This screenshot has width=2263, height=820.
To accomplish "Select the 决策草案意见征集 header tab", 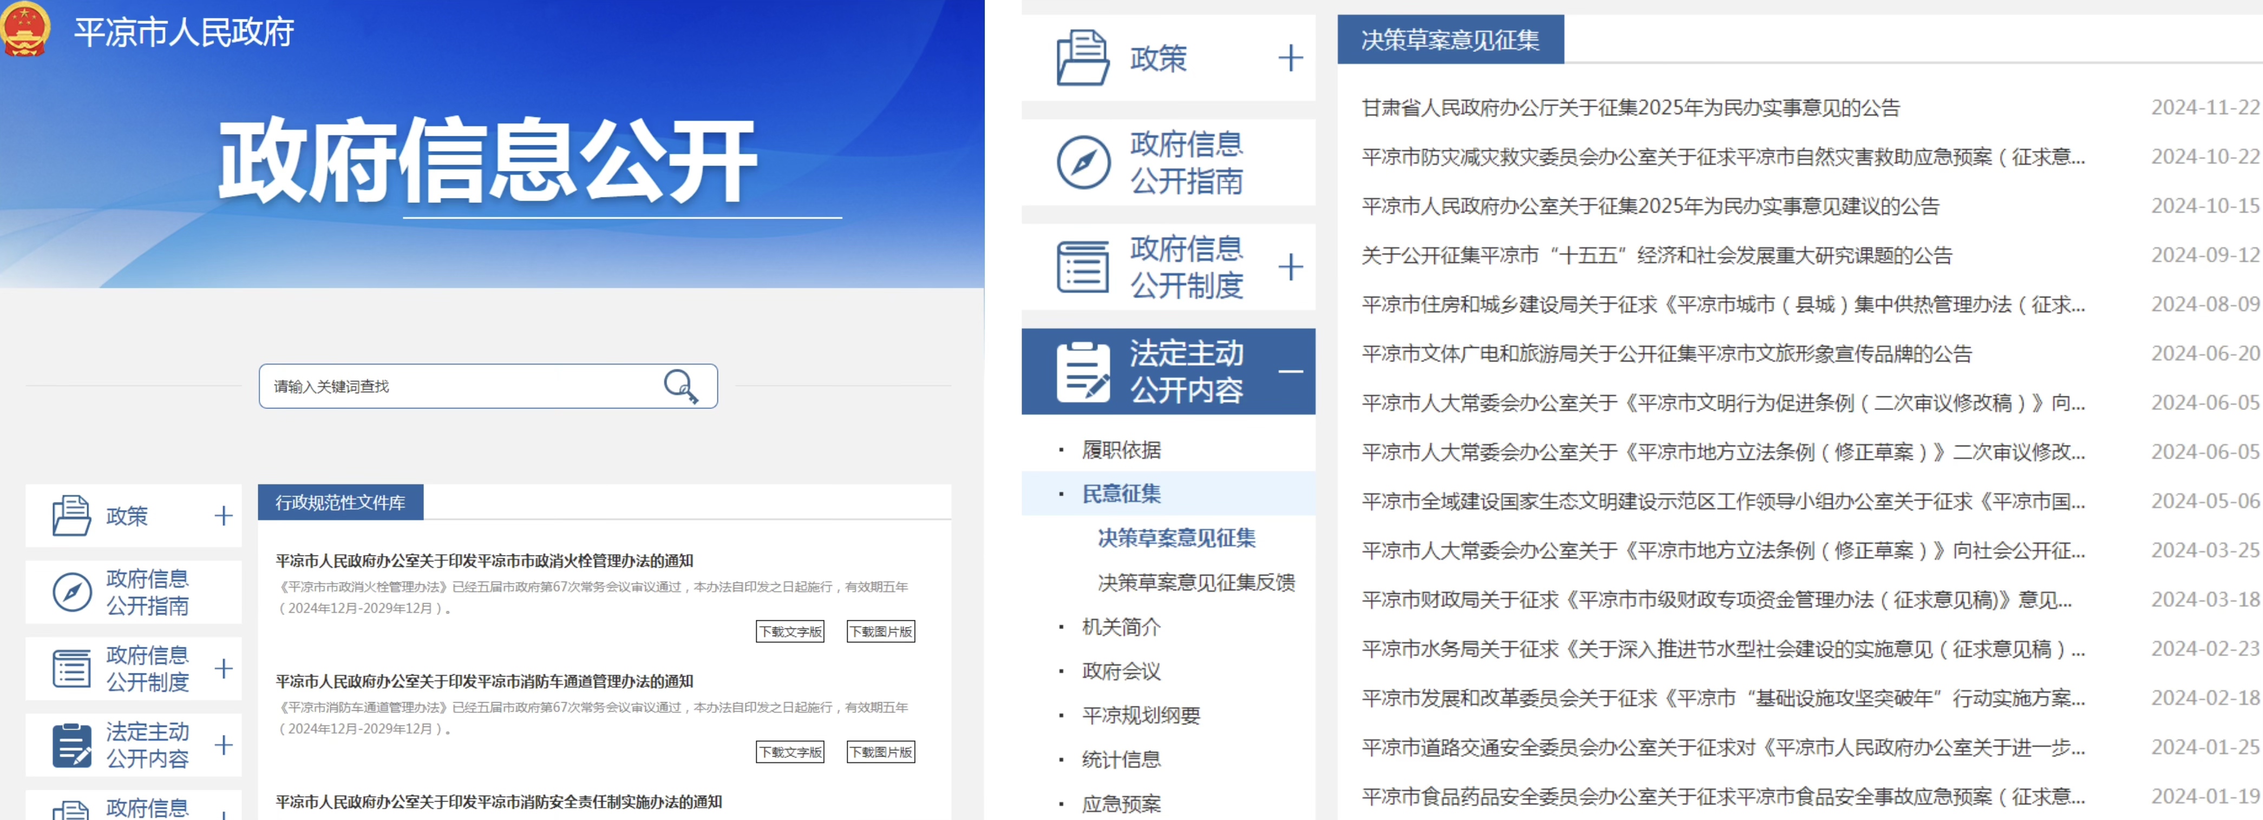I will 1450,39.
